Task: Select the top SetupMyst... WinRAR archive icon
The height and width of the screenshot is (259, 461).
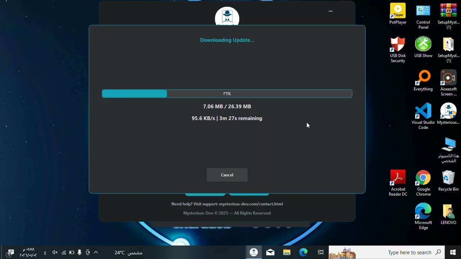Action: (448, 17)
